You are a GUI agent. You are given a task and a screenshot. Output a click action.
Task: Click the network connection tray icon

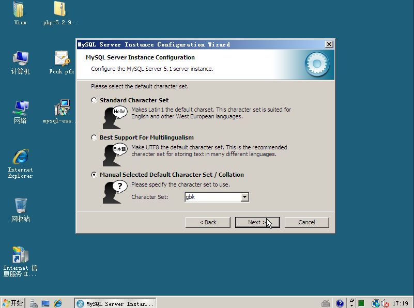click(375, 303)
